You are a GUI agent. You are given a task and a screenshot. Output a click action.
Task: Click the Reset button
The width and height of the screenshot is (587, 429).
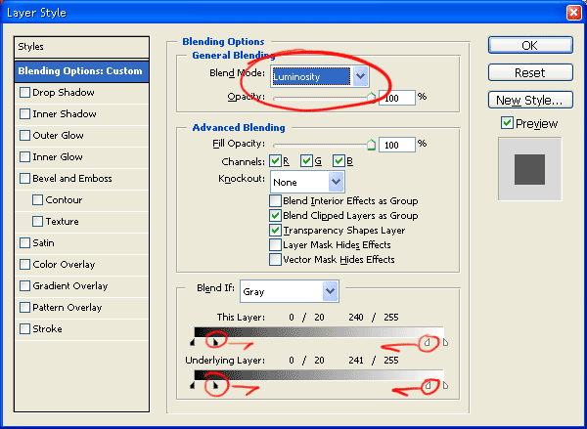click(529, 72)
